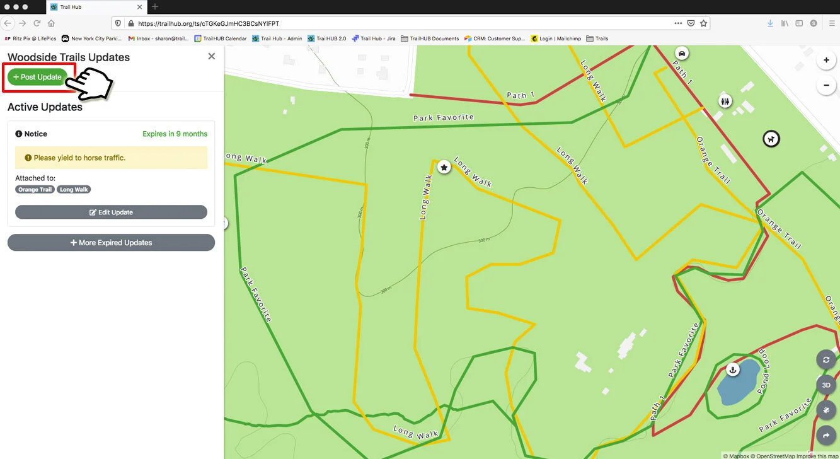Open a new browser tab
This screenshot has height=459, width=840.
click(x=155, y=7)
